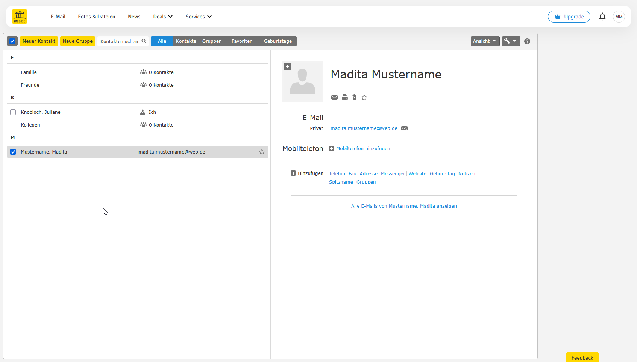Focus the Kontakte suchen search field

pos(119,41)
